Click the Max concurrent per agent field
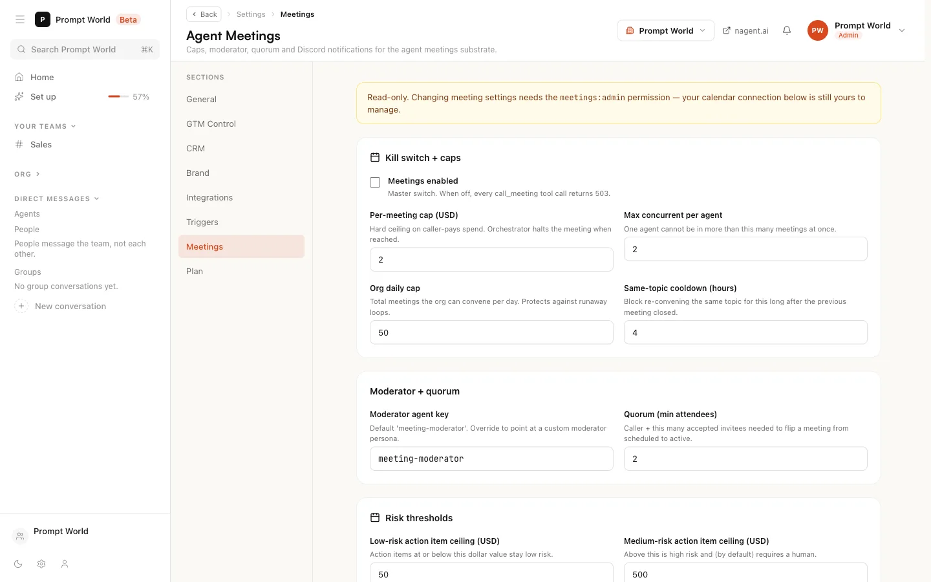The height and width of the screenshot is (582, 931). click(745, 249)
